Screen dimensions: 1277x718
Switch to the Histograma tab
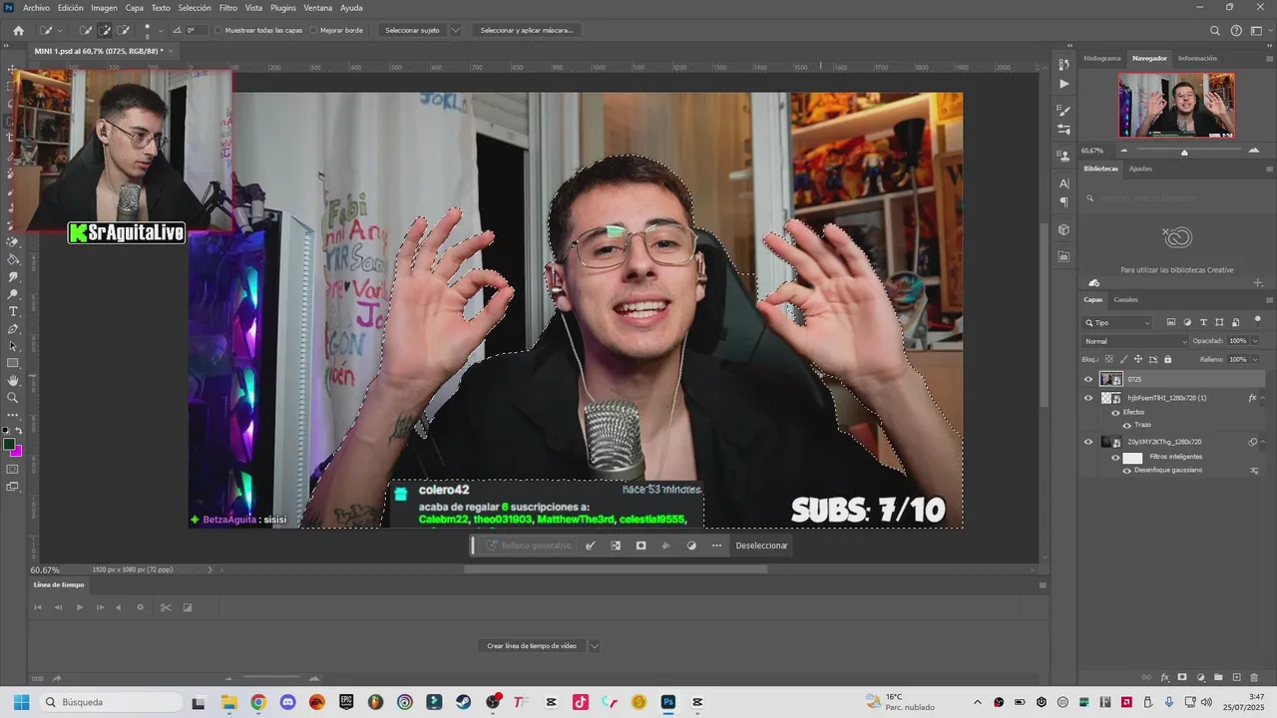[1102, 58]
